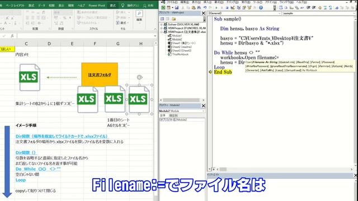Click the rotate handle above the selected XLS icon
The height and width of the screenshot is (201, 358).
[139, 77]
